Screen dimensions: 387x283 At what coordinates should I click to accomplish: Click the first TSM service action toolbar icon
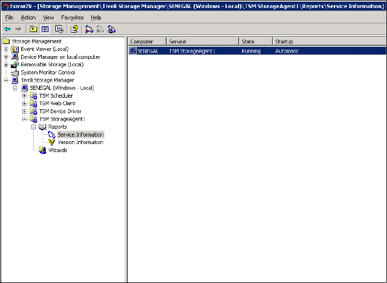(x=89, y=29)
